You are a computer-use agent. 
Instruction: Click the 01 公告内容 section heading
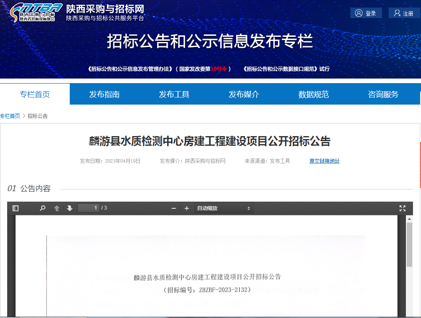click(x=29, y=188)
